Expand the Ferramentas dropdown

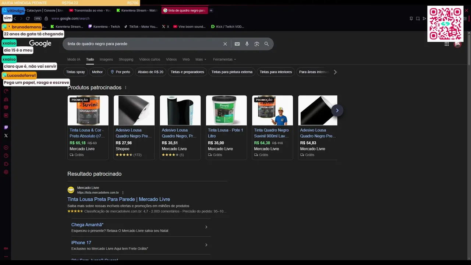click(224, 59)
